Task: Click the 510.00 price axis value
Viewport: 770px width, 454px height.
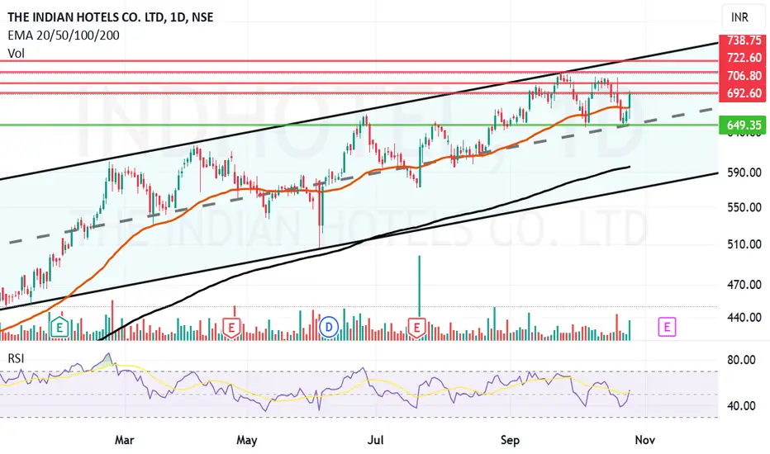Action: tap(744, 244)
